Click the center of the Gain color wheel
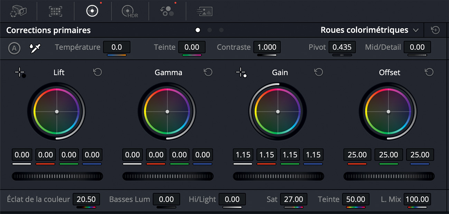Viewport: 449px width, 214px height. pos(278,112)
